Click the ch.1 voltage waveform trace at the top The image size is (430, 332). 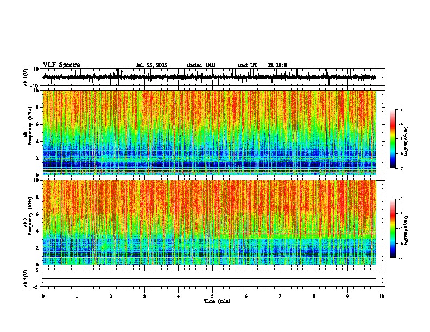pos(209,77)
